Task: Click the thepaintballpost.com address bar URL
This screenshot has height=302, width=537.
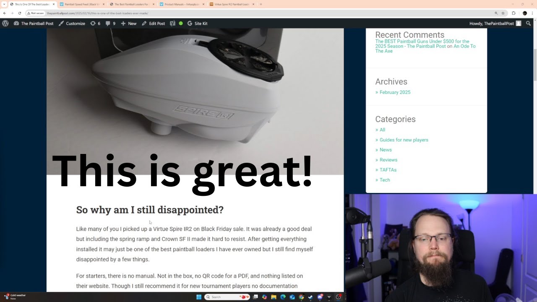Action: point(97,13)
